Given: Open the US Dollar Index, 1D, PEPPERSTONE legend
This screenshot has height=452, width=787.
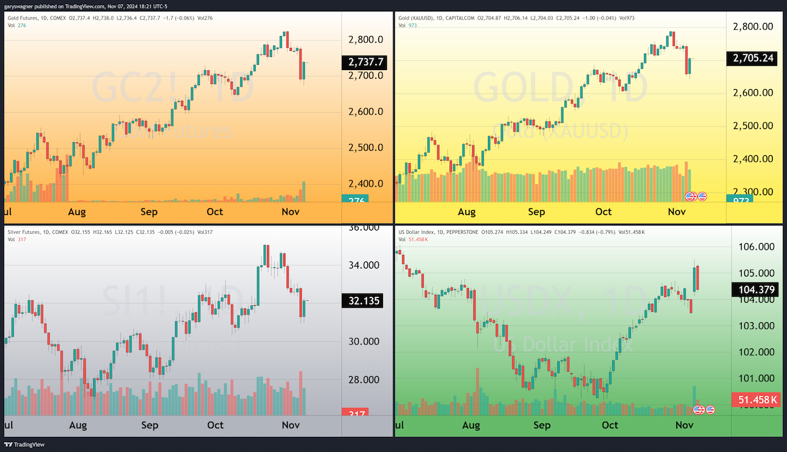Looking at the screenshot, I should (439, 232).
